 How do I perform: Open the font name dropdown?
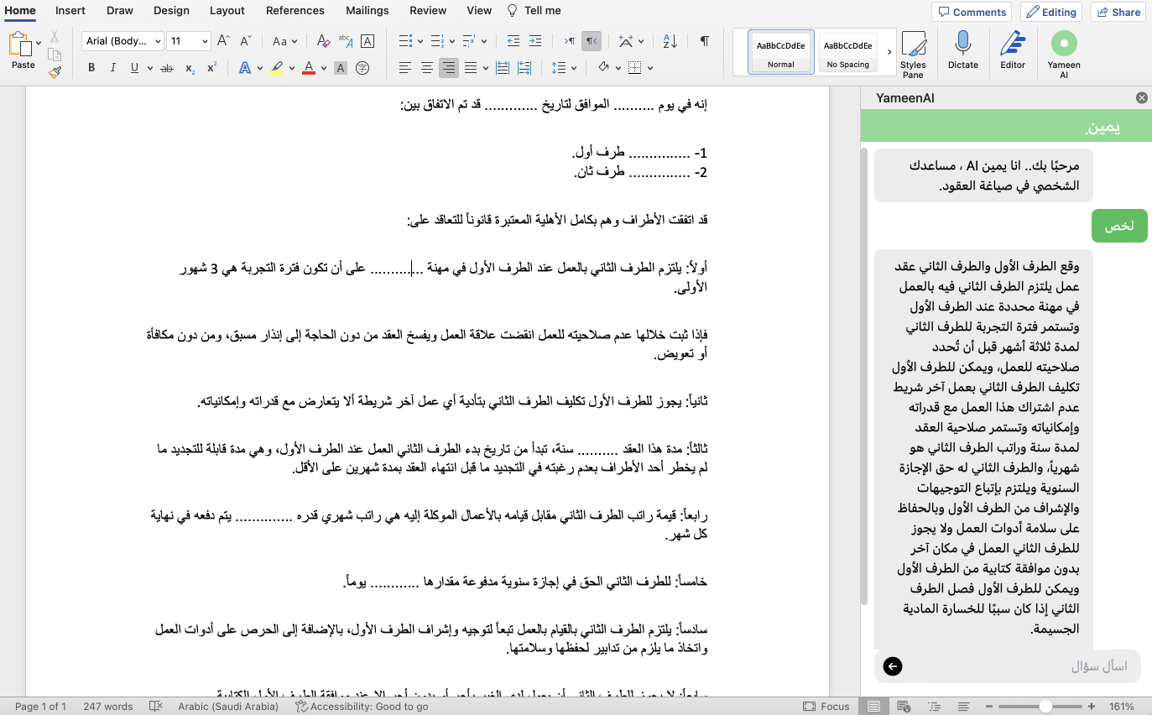[x=122, y=40]
